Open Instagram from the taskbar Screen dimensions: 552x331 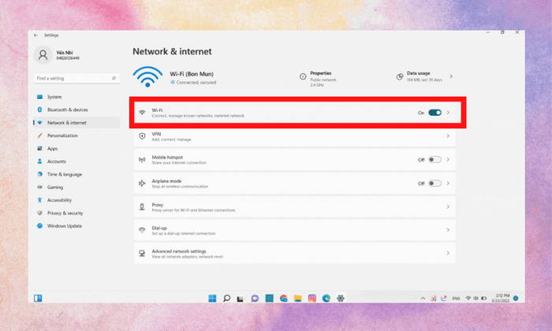(x=312, y=298)
